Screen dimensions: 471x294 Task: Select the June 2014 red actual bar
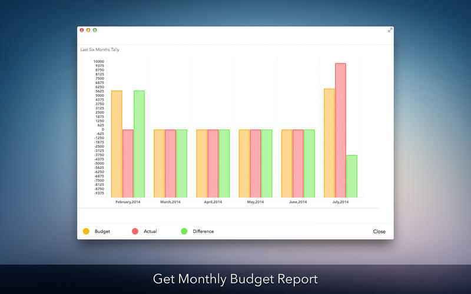coord(298,163)
